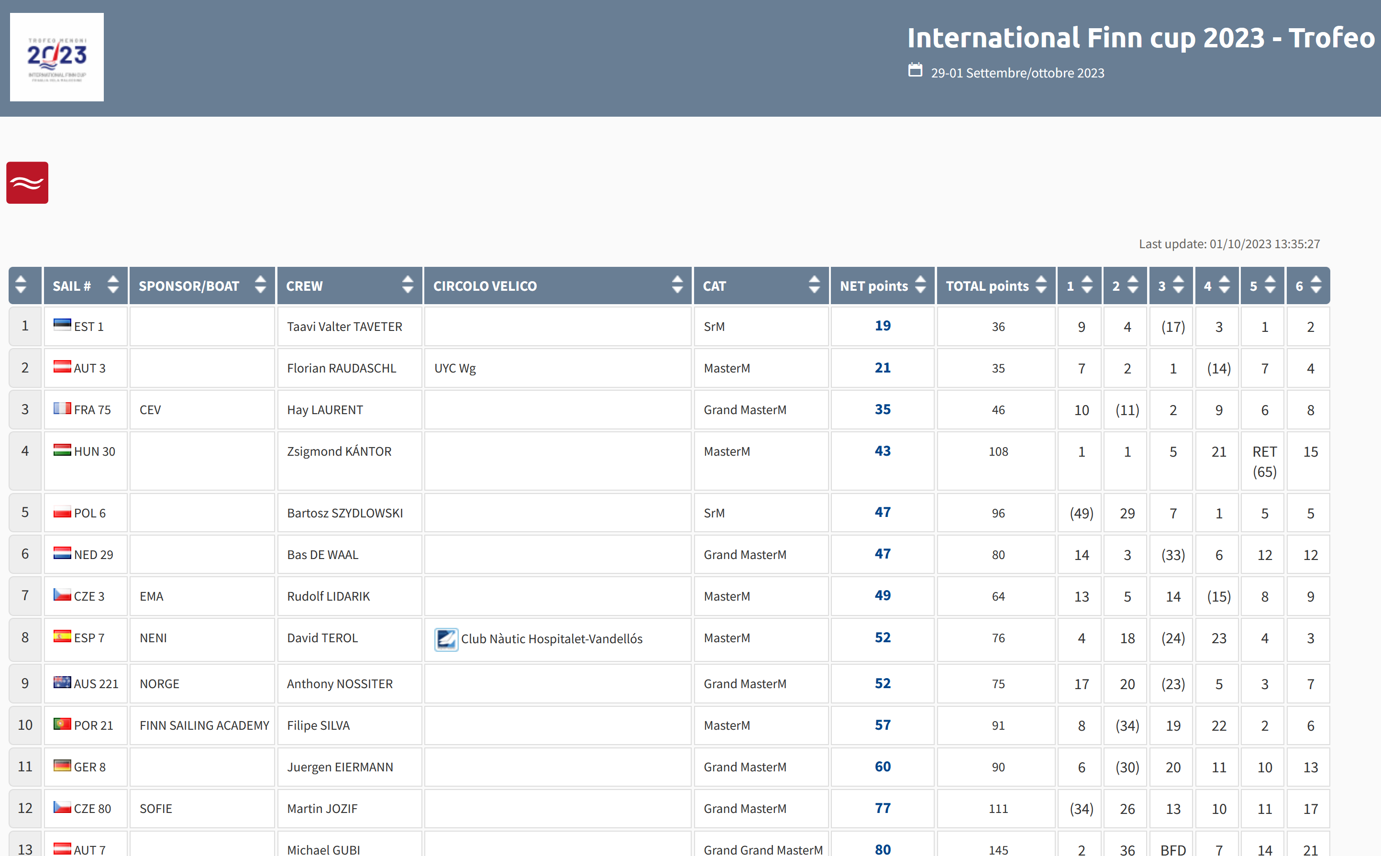The height and width of the screenshot is (856, 1381).
Task: Click the France flag for FRA 75
Action: 62,408
